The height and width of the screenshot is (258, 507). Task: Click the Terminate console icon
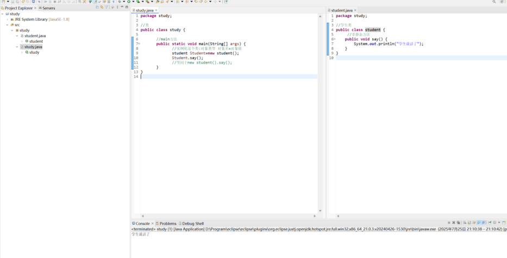pos(449,223)
